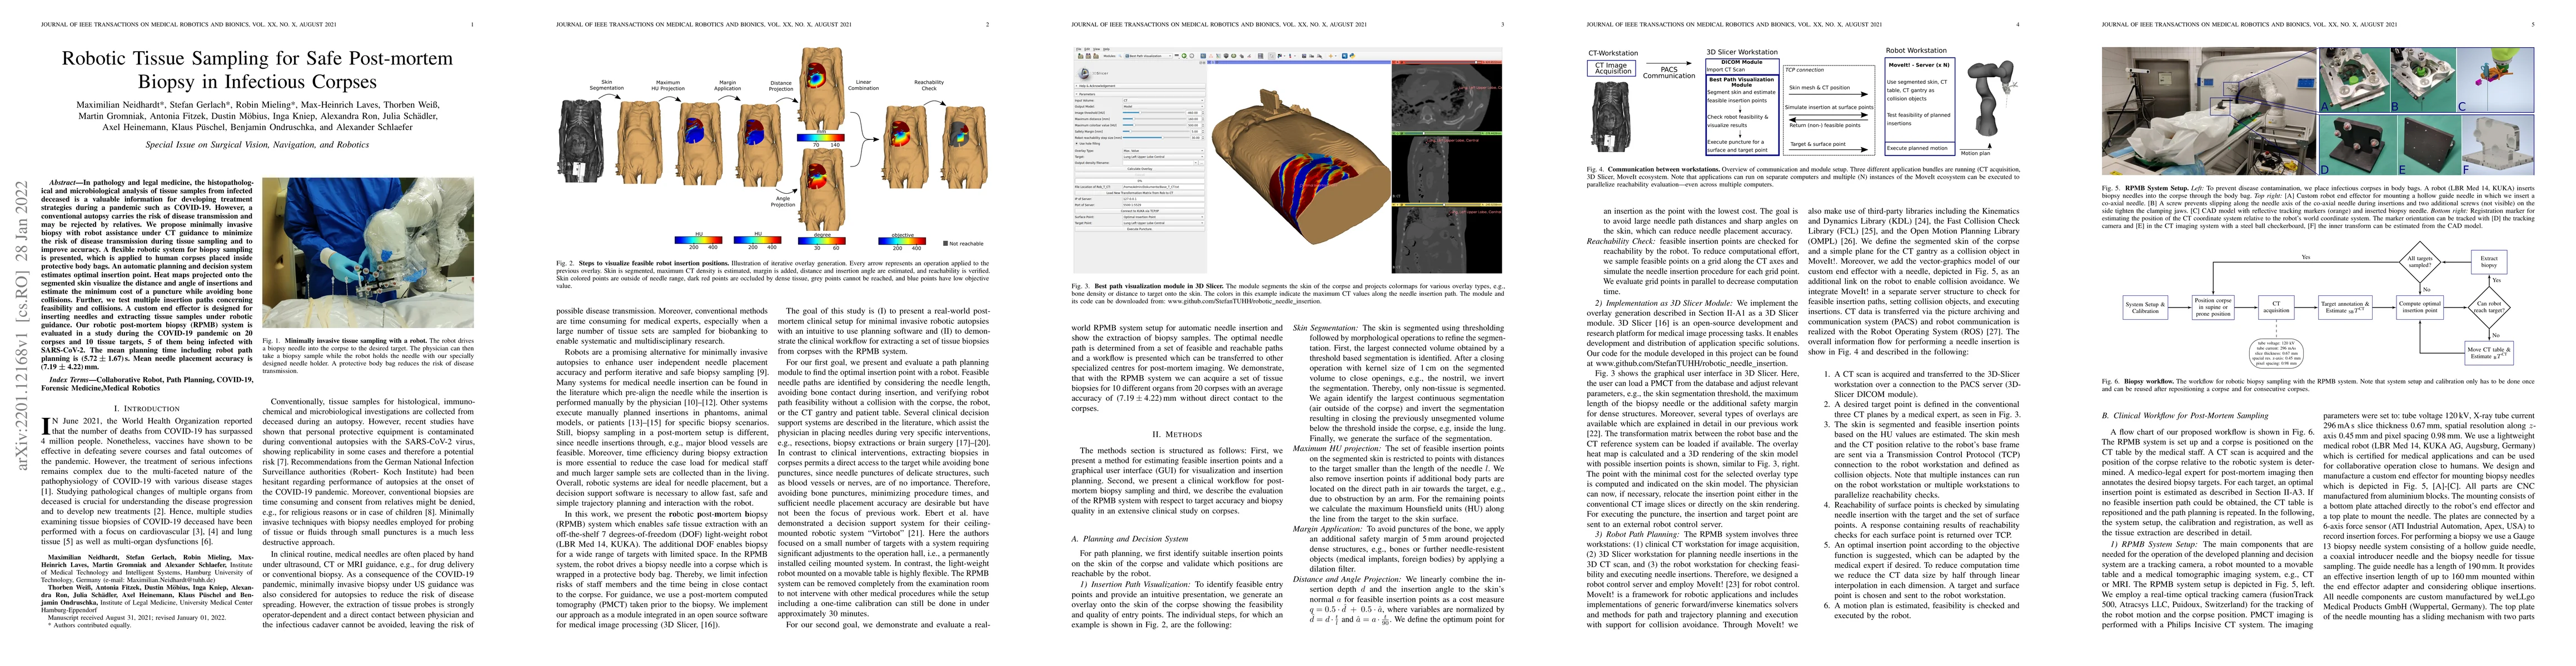
Task: Click the IP of Server field 127.0.0.1
Action: tap(1163, 200)
